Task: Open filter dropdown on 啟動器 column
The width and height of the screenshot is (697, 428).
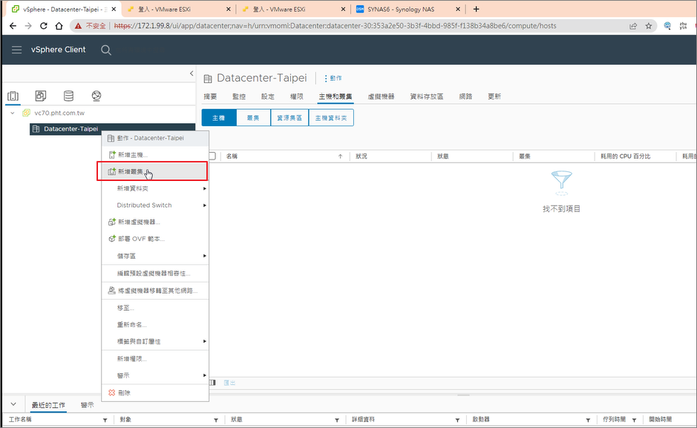Action: click(588, 420)
